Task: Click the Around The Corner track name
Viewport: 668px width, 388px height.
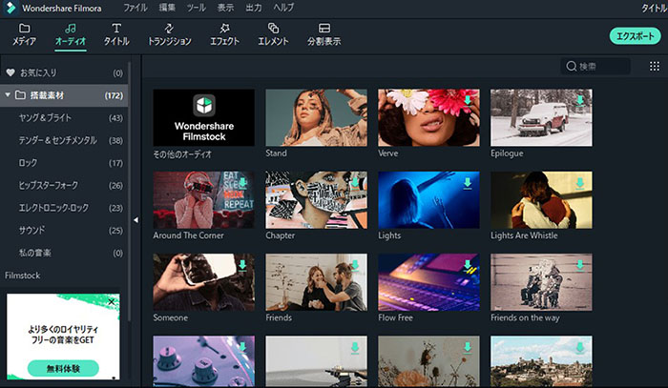Action: pyautogui.click(x=188, y=235)
